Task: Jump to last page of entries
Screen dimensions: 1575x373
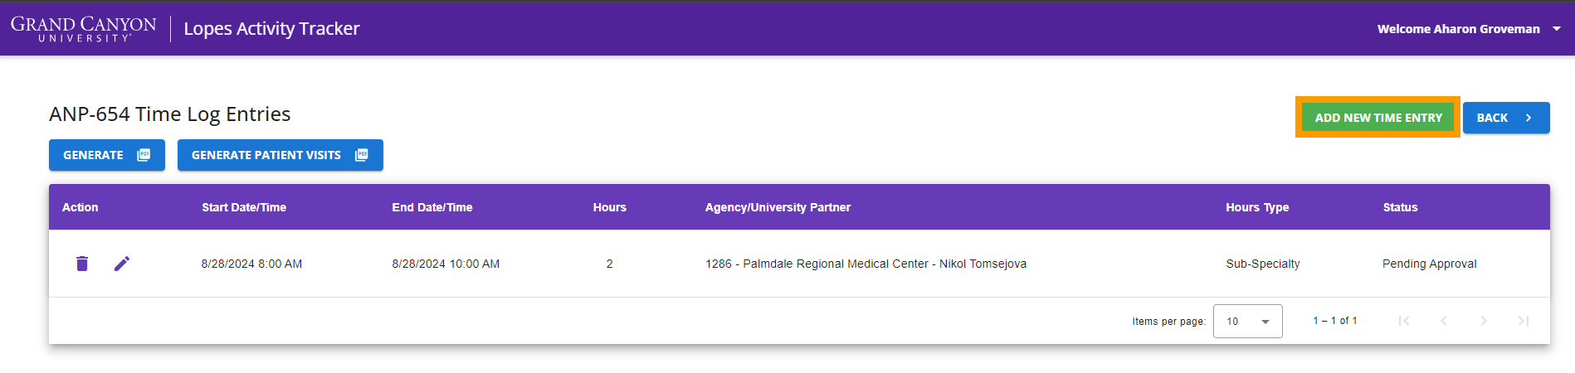Action: [1524, 321]
